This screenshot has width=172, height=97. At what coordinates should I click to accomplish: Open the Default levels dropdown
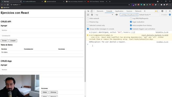[x=145, y=15]
